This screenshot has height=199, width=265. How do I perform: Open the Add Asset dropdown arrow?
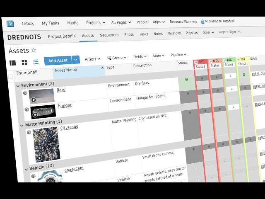click(x=76, y=60)
